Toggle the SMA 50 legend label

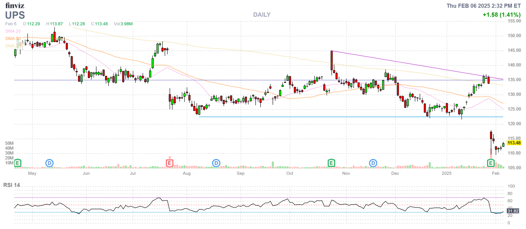point(13,39)
